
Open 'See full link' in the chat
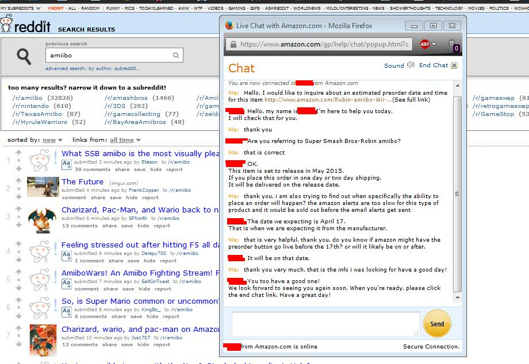click(x=412, y=100)
